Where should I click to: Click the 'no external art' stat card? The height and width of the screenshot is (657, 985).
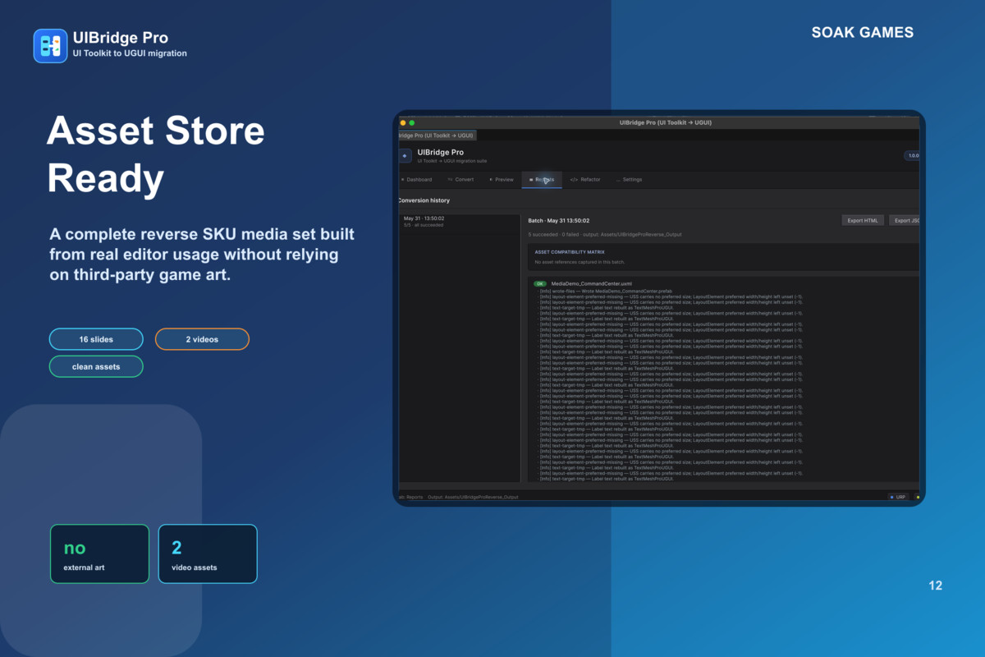coord(99,554)
